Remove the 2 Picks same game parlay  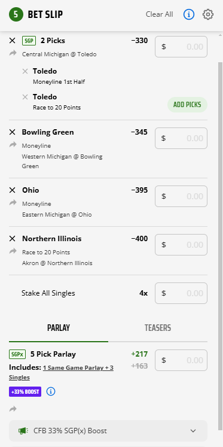coord(12,41)
